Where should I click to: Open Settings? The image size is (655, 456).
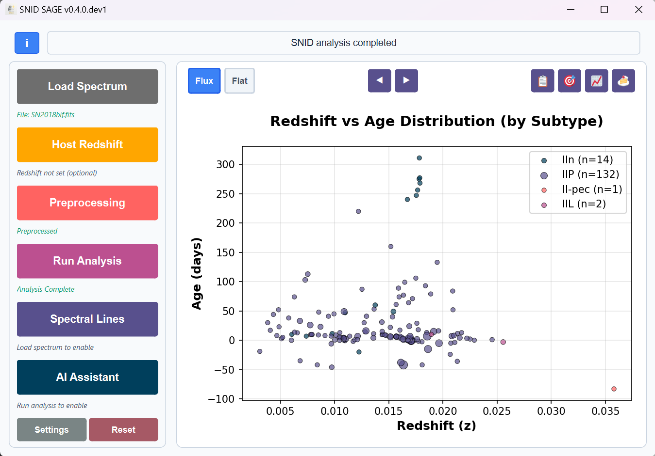coord(51,430)
